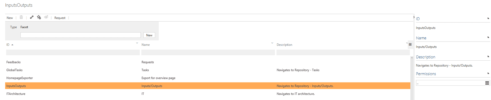Open the grid column menu hamburger icon
491x100 pixels.
[410, 44]
